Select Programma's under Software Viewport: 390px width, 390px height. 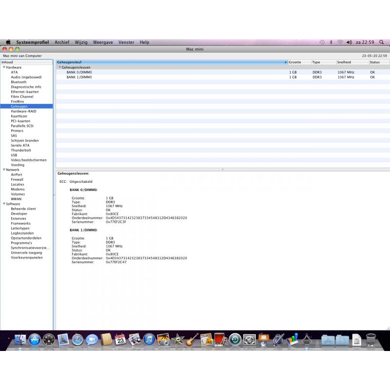(21, 243)
